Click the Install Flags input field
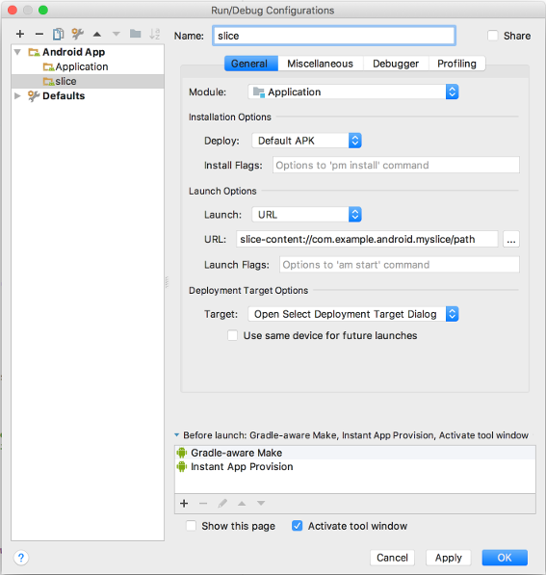The width and height of the screenshot is (546, 575). click(x=396, y=165)
